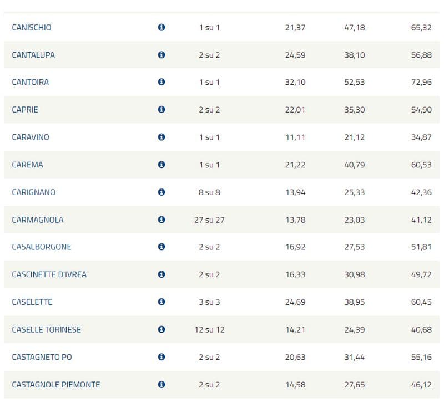Click the '27 su 27' sections count
The height and width of the screenshot is (413, 444).
[209, 220]
